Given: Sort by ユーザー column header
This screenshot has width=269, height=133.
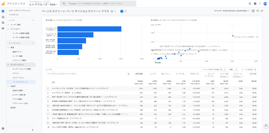Looking at the screenshot, I should coord(153,74).
